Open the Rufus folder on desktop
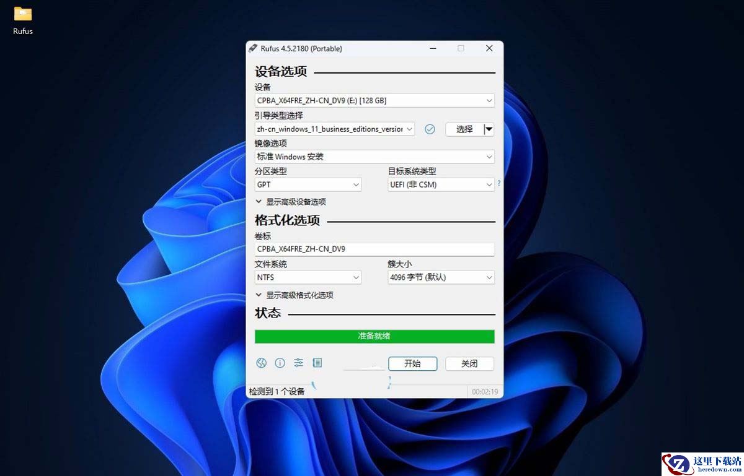744x476 pixels. [x=23, y=20]
